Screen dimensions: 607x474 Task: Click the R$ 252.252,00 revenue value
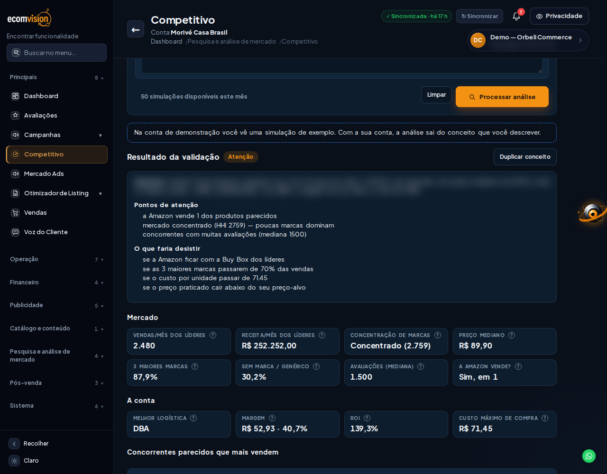click(x=269, y=346)
